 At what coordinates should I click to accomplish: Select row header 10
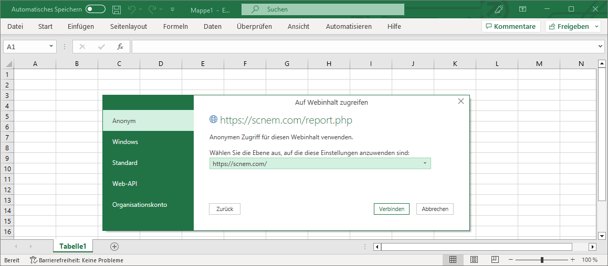tap(7, 169)
